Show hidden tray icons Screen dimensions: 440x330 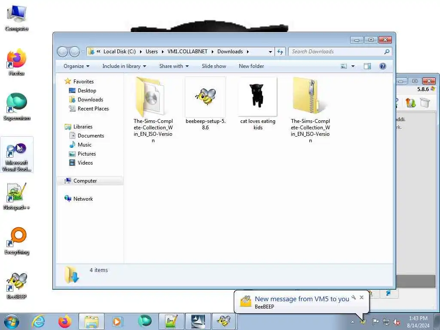[x=352, y=322]
